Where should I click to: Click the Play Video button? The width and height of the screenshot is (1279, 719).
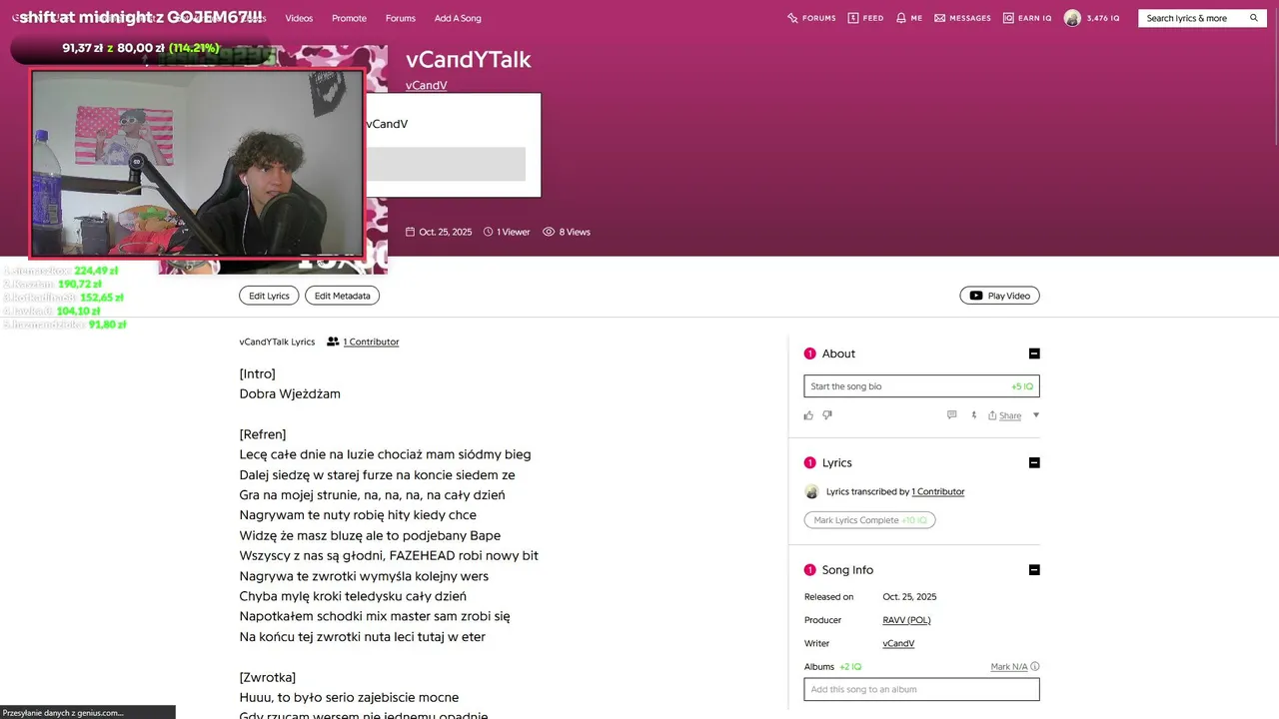coord(999,296)
